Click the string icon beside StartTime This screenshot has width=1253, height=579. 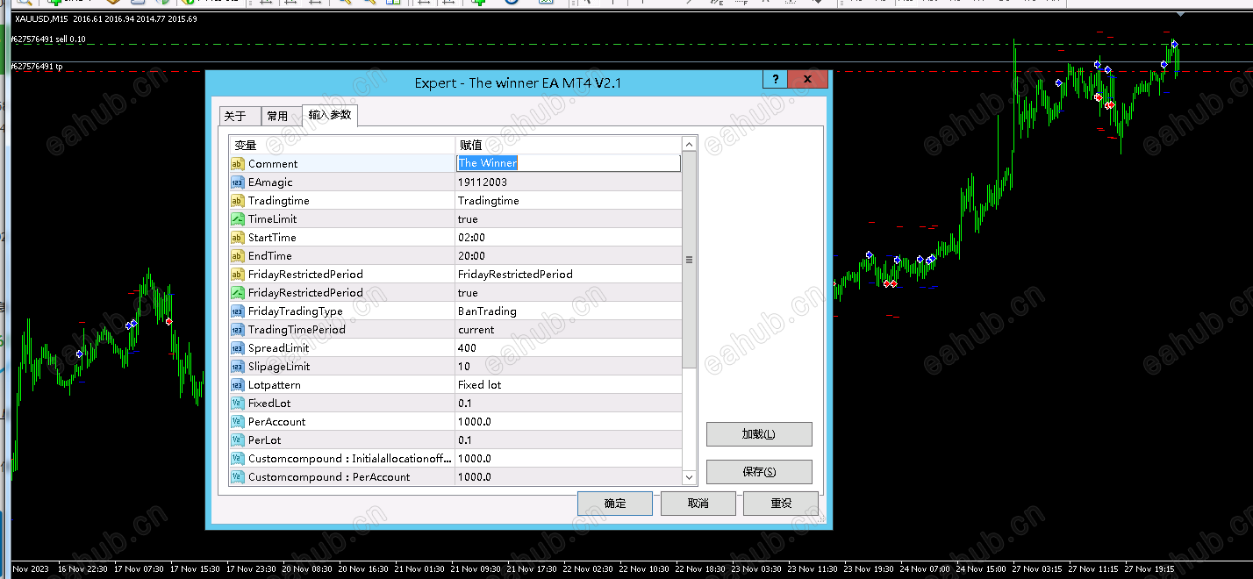coord(237,238)
